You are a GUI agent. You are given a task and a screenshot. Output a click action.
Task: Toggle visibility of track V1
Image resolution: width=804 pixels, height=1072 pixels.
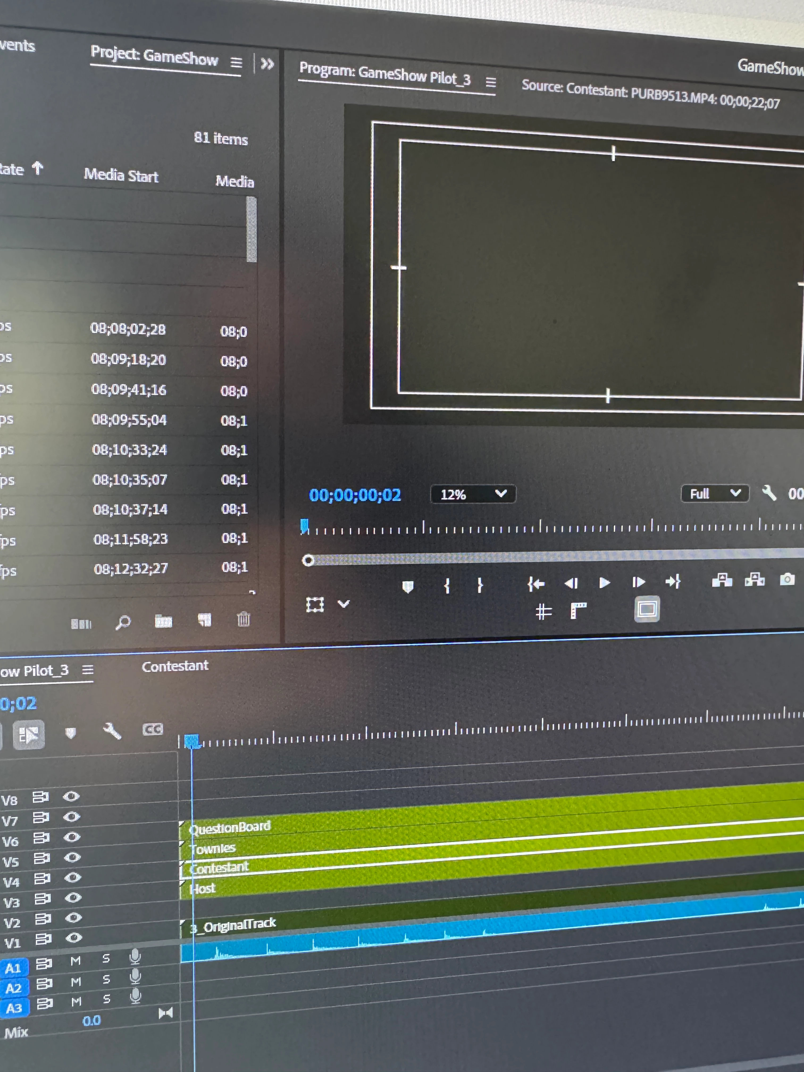coord(74,937)
